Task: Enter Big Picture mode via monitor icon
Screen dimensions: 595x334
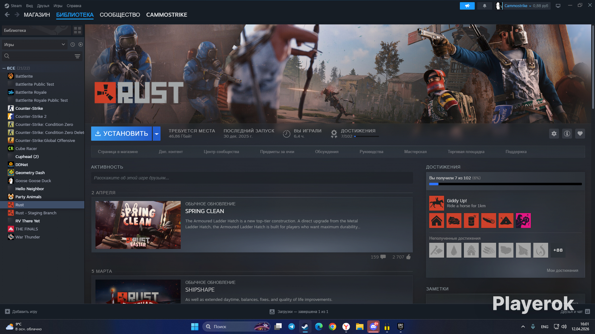Action: pos(558,6)
